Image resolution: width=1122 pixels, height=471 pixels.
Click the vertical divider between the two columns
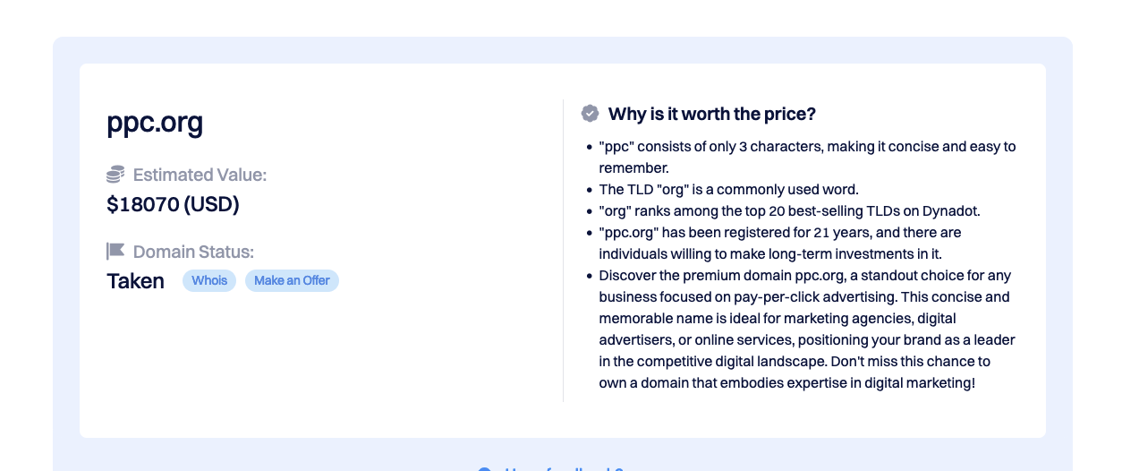tap(563, 251)
